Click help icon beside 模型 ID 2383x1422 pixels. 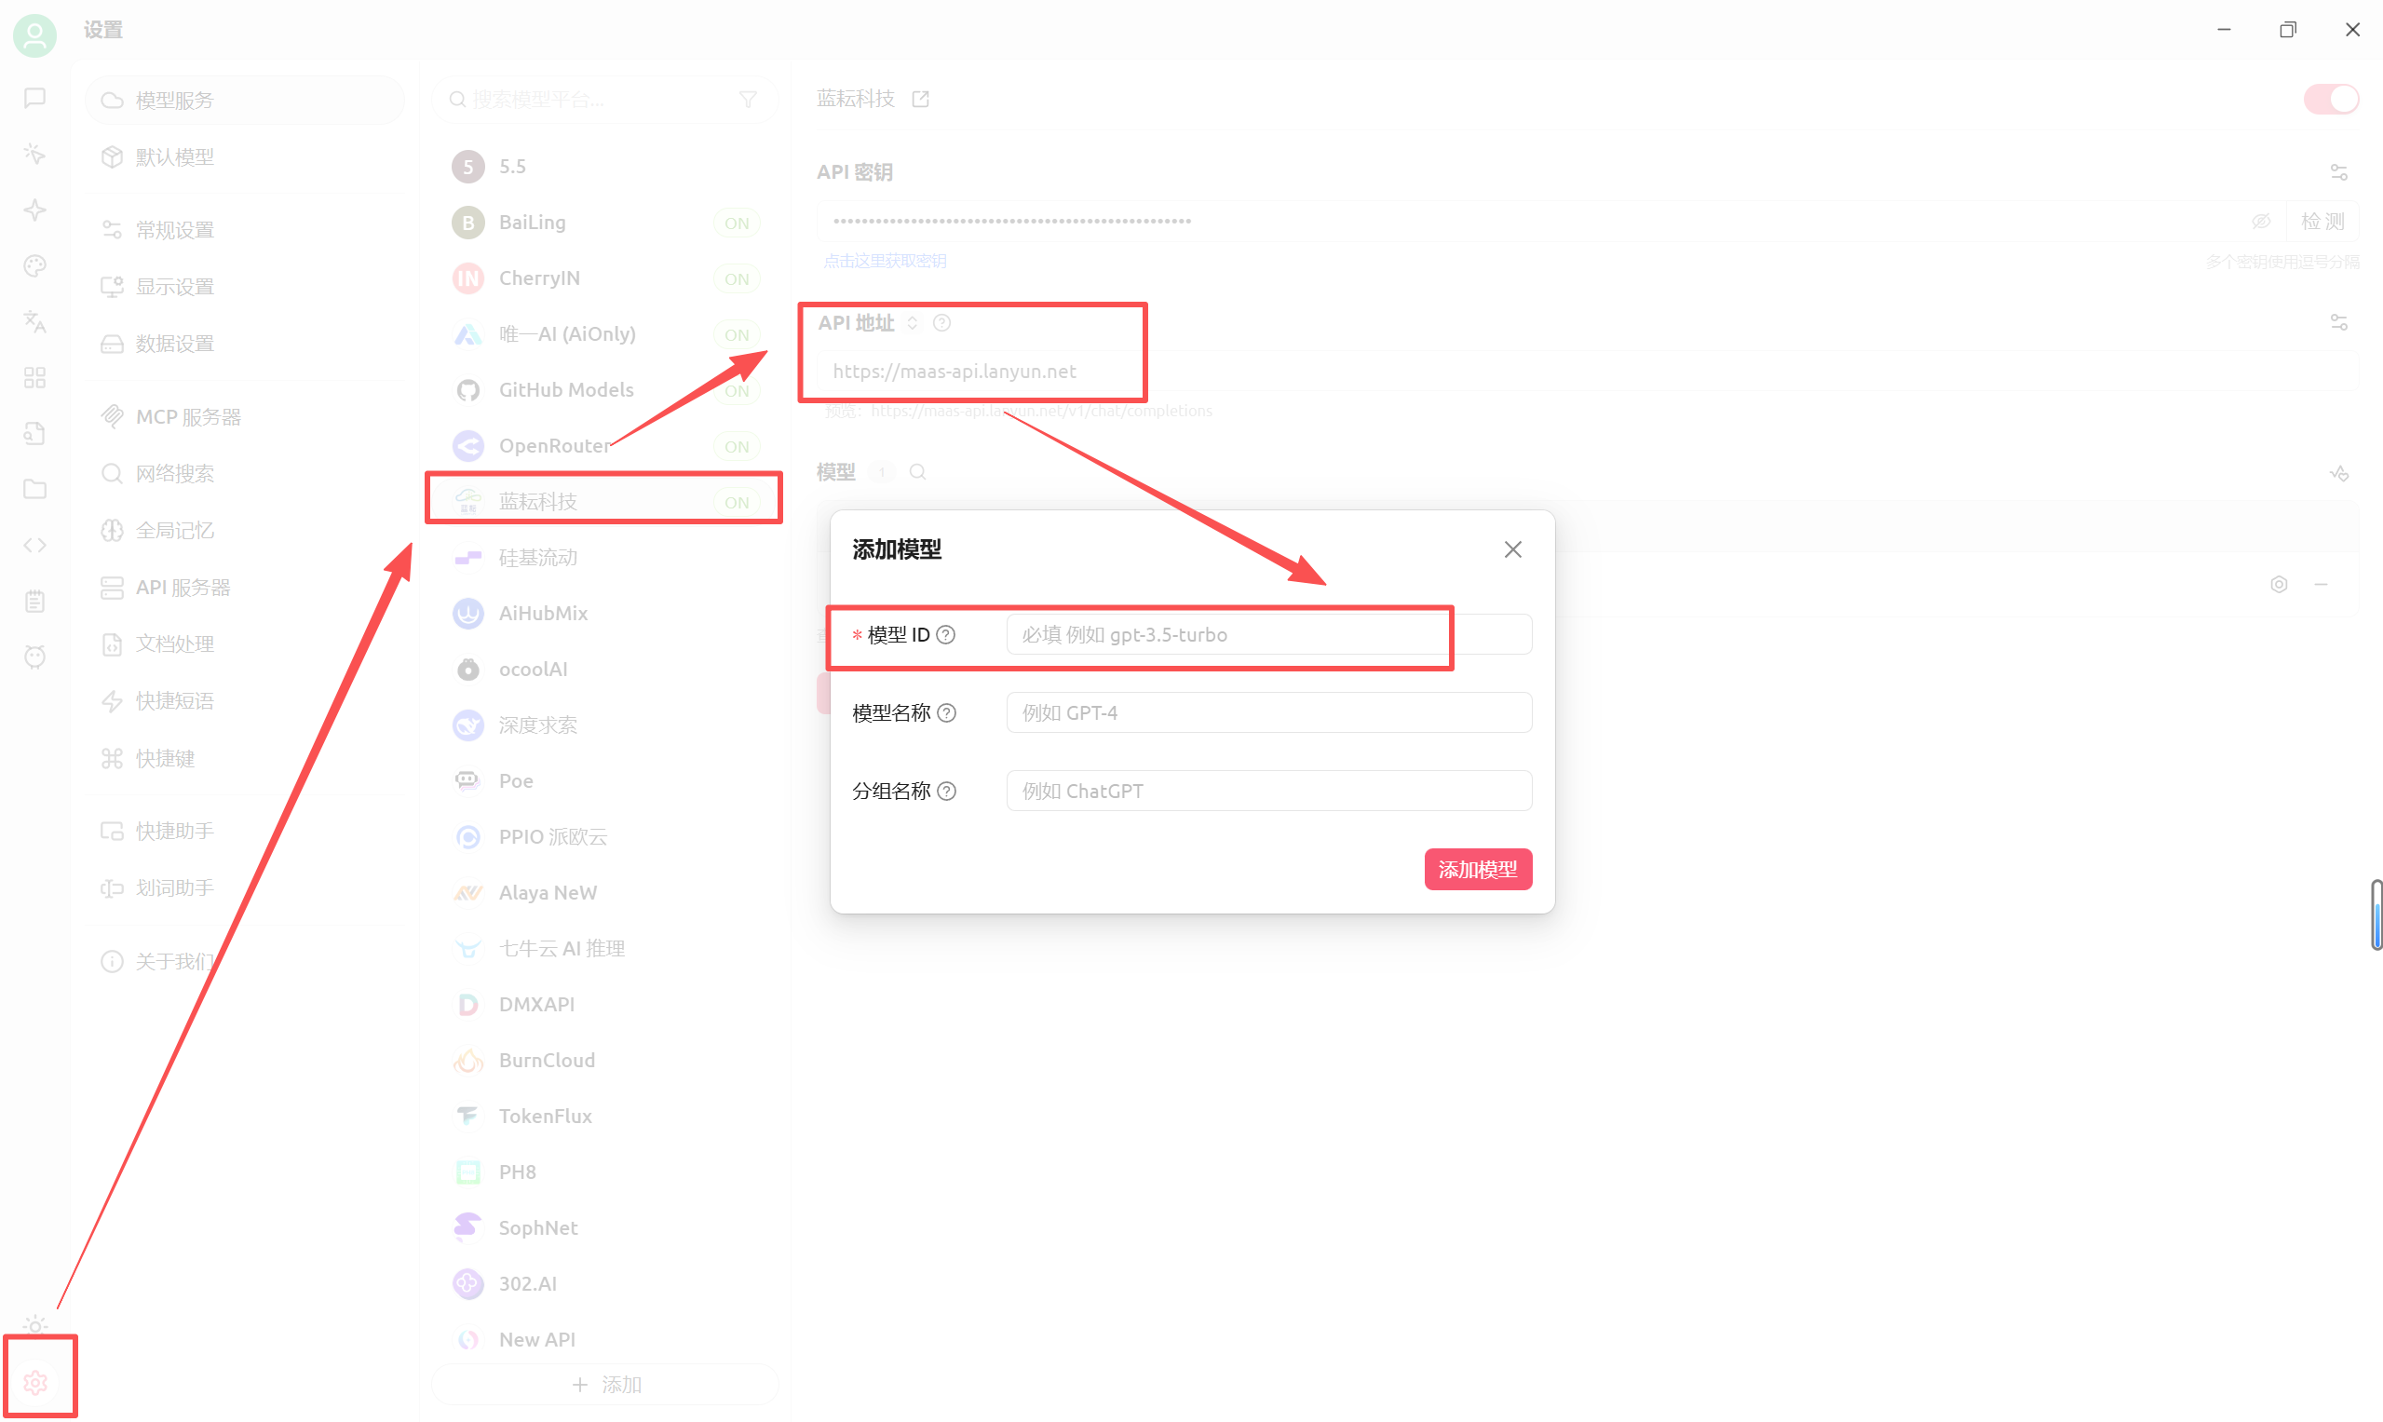tap(946, 634)
